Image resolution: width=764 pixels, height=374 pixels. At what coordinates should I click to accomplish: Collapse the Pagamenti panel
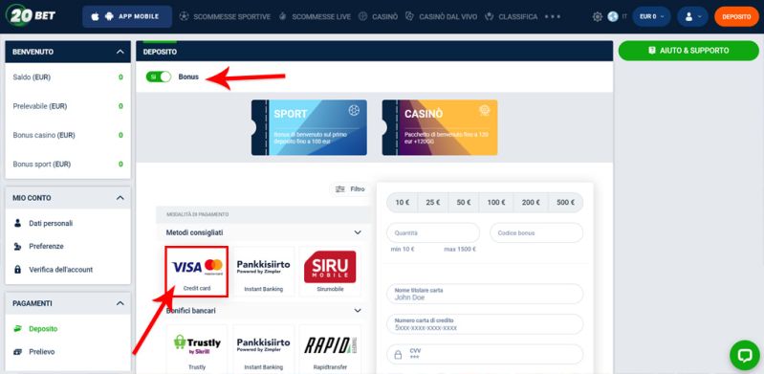click(x=120, y=303)
